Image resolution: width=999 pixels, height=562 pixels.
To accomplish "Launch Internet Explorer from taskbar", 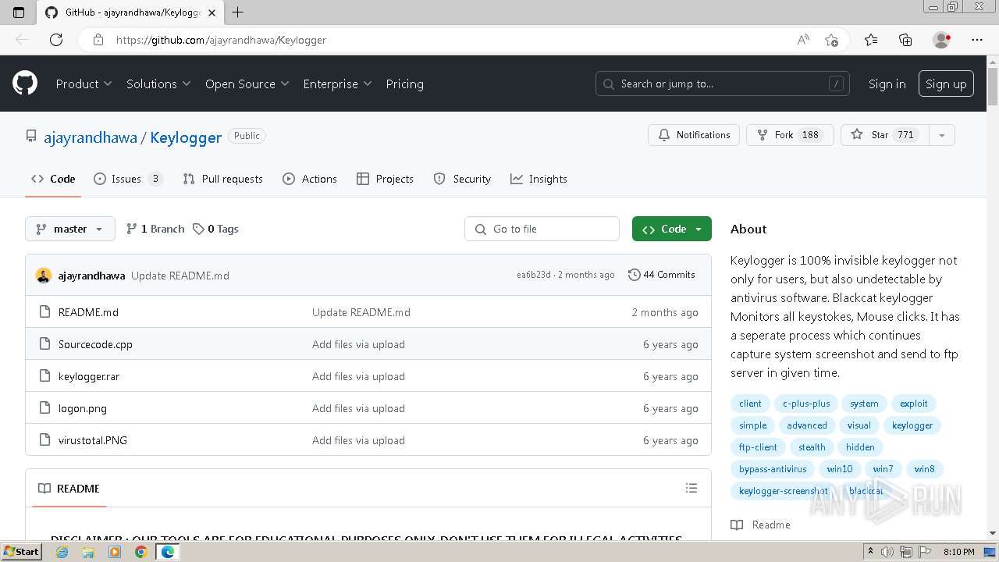I will click(62, 552).
